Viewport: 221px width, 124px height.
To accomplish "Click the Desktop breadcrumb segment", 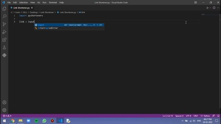I will [x=34, y=12].
